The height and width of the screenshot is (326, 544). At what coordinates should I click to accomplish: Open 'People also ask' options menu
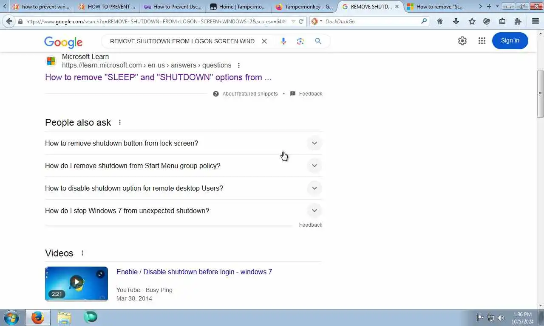(120, 122)
